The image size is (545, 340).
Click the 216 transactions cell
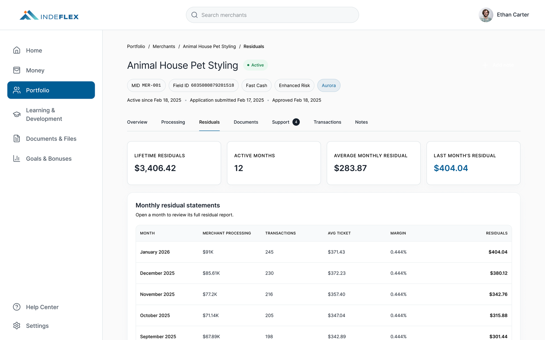coord(269,294)
